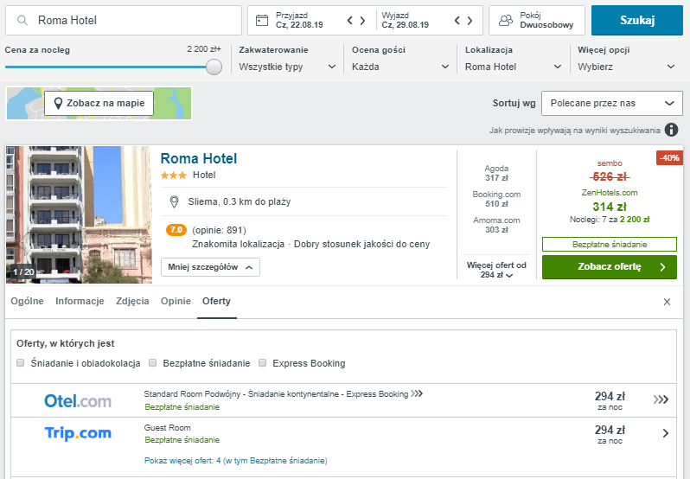Click ZenHotels.com 314 zł price
Image resolution: width=690 pixels, height=479 pixels.
(x=610, y=201)
